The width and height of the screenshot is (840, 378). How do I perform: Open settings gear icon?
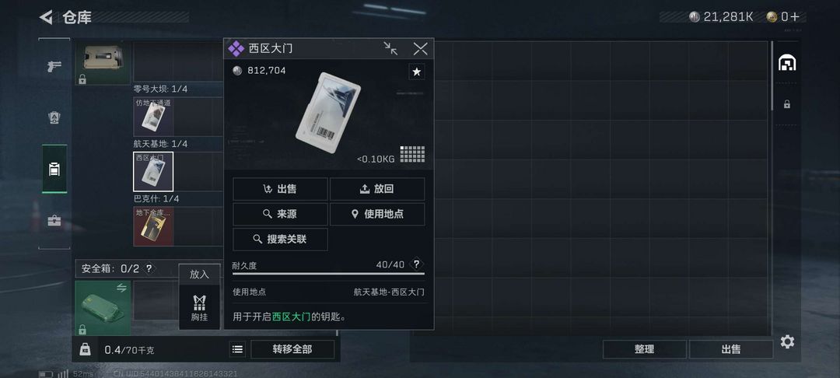point(787,341)
